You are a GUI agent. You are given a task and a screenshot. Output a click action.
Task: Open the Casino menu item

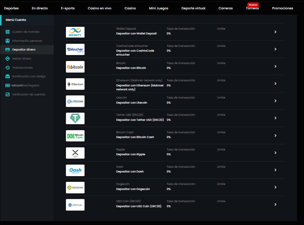tap(130, 8)
